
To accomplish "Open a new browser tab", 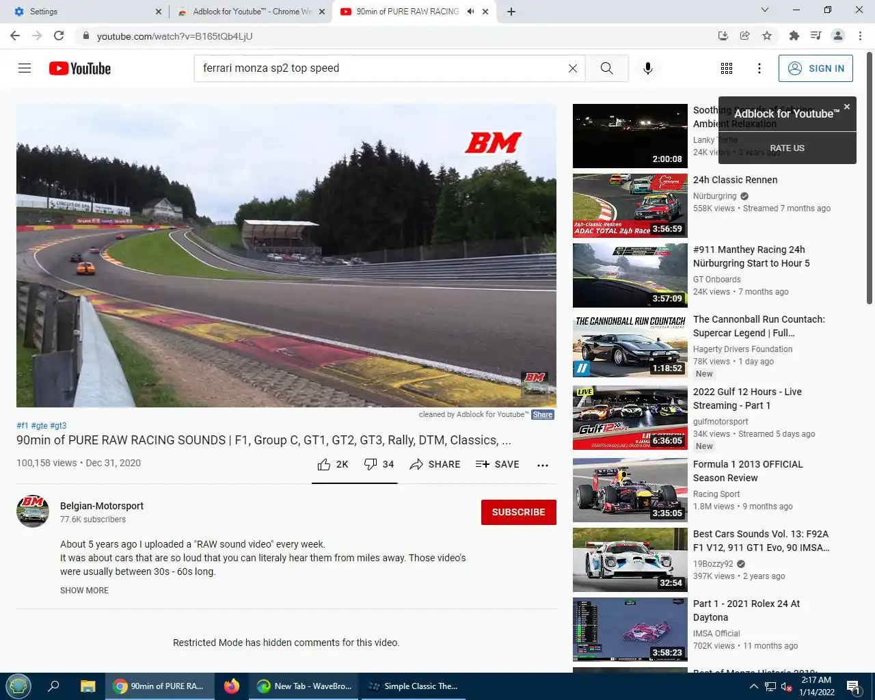I will coord(511,12).
